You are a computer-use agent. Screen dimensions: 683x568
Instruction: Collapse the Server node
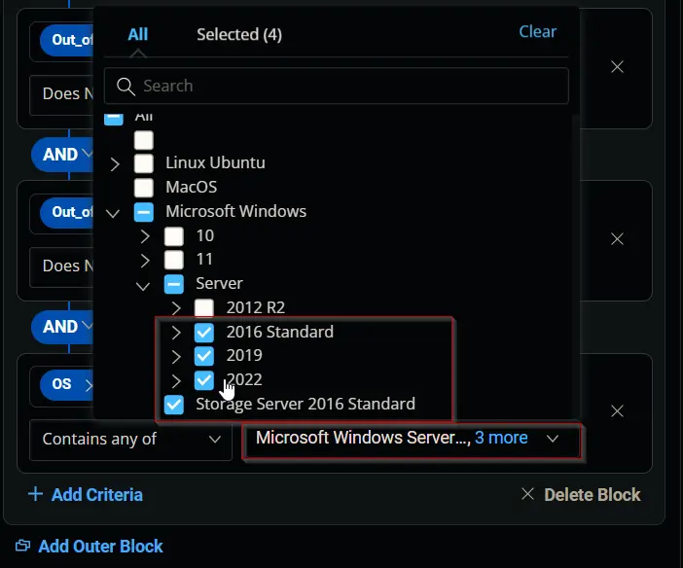point(143,286)
